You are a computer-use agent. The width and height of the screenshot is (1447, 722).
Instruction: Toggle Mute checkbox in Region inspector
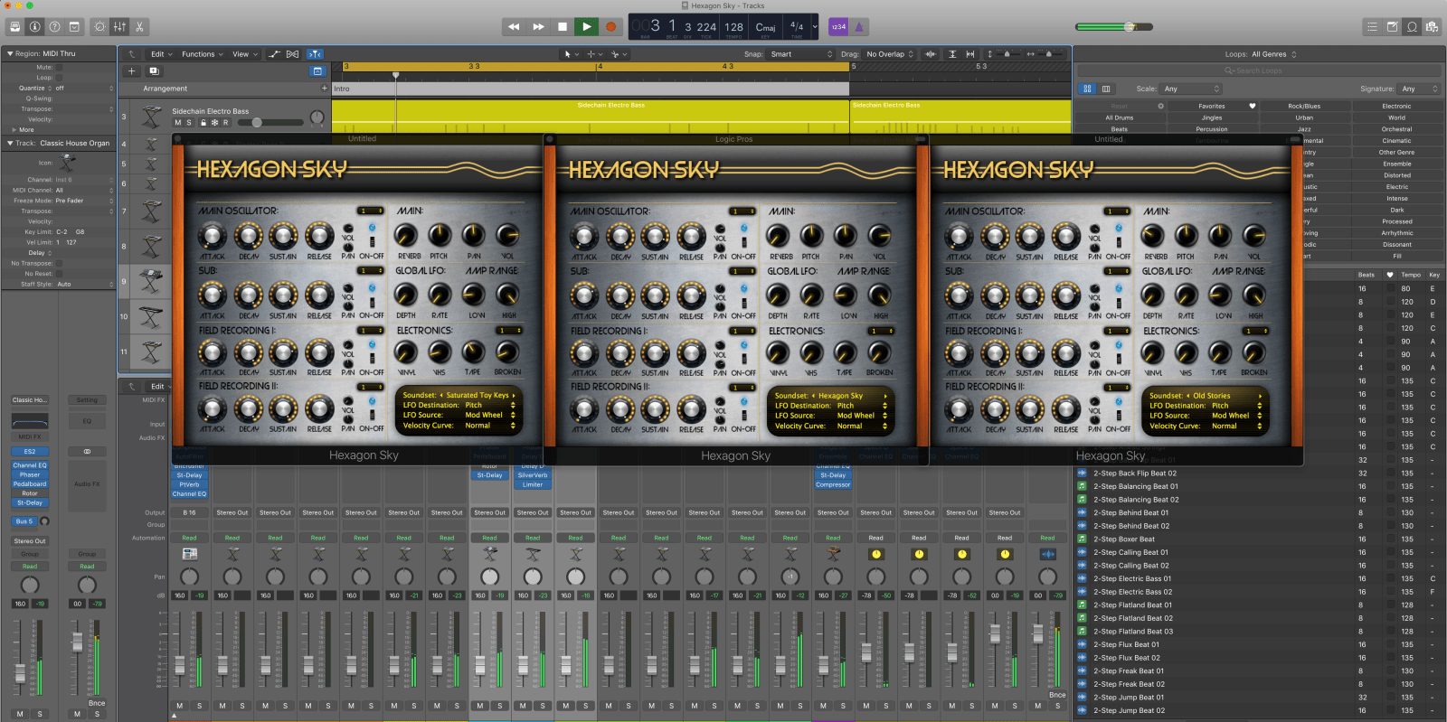[x=60, y=67]
